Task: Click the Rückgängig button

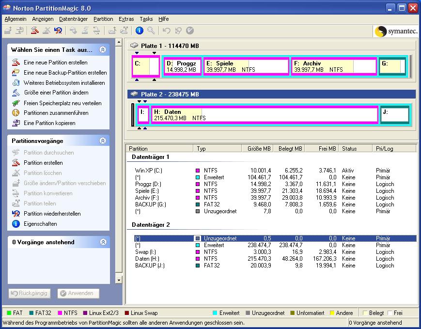Action: (30, 293)
